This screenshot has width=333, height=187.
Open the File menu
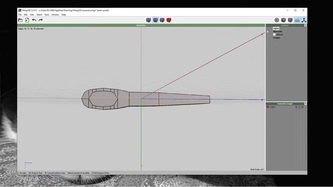[x=20, y=15]
